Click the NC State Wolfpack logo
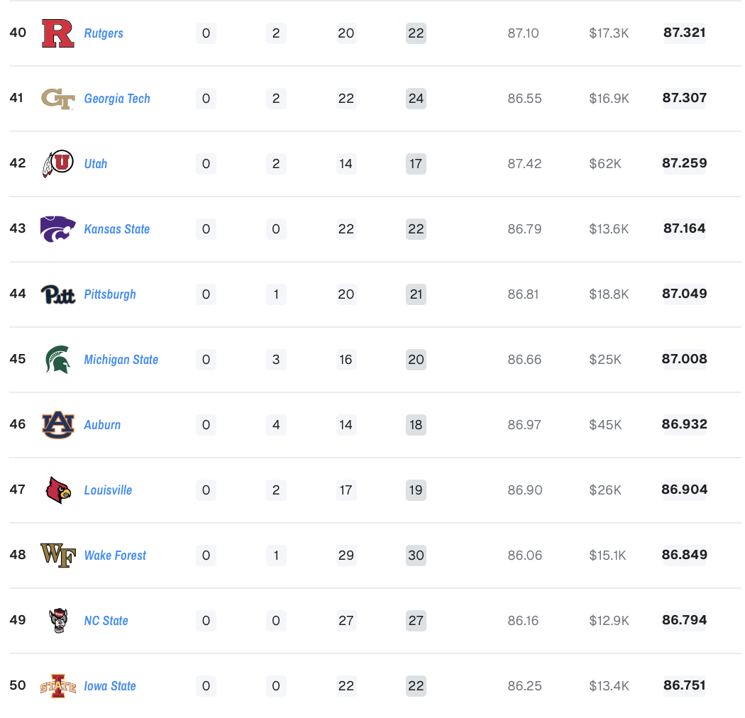This screenshot has width=745, height=718. pos(58,621)
